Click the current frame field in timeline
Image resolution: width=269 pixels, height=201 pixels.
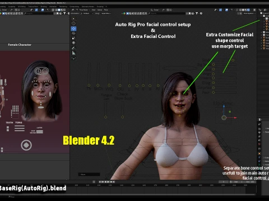tap(224, 181)
